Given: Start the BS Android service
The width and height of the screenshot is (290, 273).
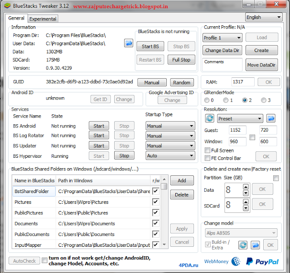Looking at the screenshot, I should [x=99, y=126].
